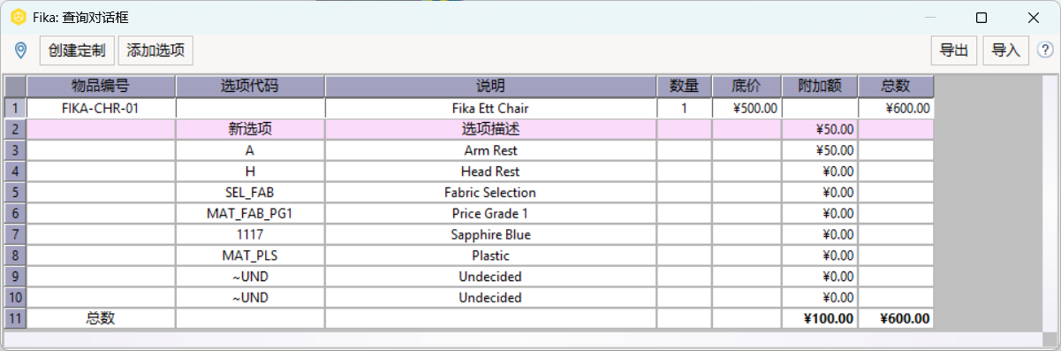Click the 导入 import button
This screenshot has height=351, width=1061.
(1006, 50)
